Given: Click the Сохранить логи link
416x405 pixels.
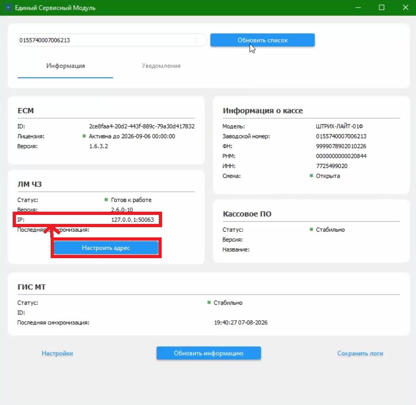Looking at the screenshot, I should pos(360,353).
